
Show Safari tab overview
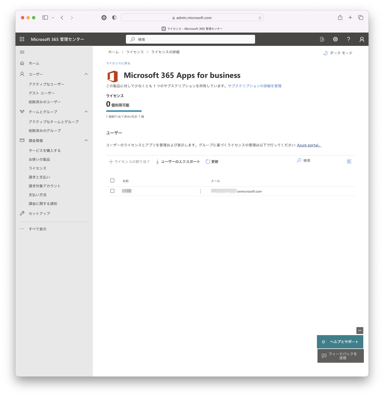pyautogui.click(x=361, y=18)
